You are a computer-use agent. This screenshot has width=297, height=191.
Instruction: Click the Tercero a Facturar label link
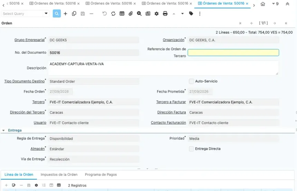[171, 102]
